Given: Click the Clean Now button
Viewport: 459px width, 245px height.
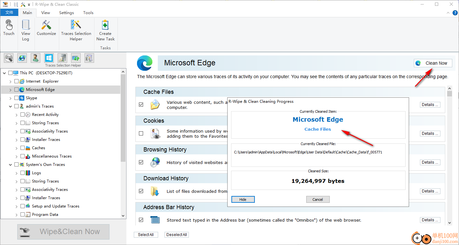Looking at the screenshot, I should coord(433,63).
